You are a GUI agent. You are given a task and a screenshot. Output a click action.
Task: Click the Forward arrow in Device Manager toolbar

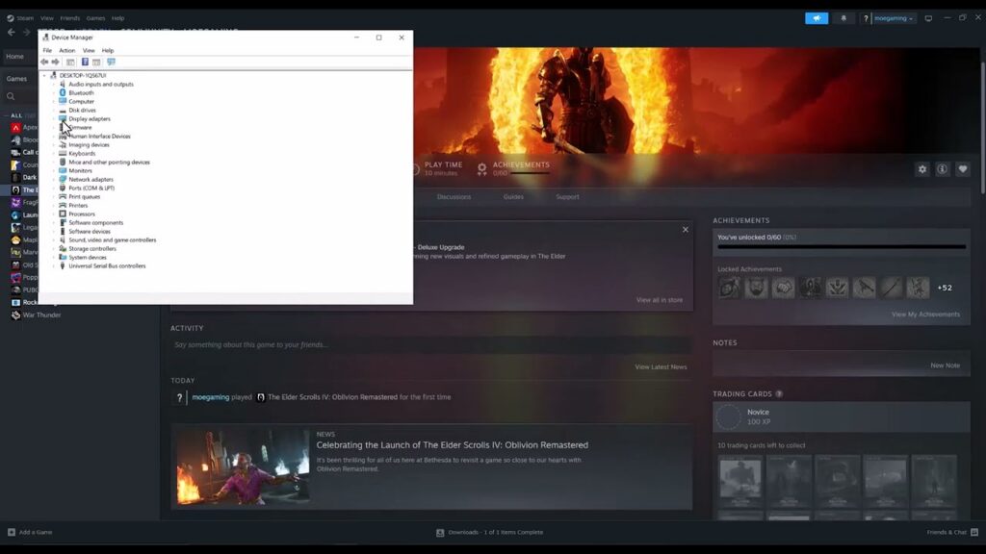point(55,63)
